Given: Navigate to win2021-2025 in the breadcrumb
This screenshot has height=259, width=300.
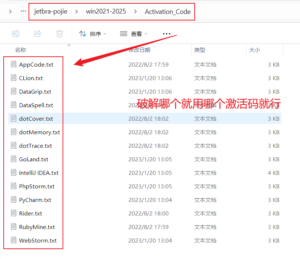Looking at the screenshot, I should pos(106,12).
